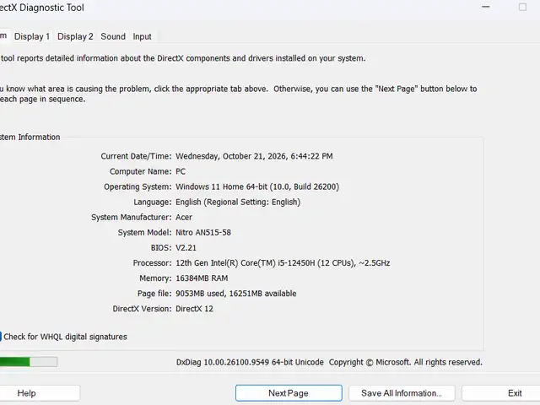Click Save All Information button

[402, 393]
